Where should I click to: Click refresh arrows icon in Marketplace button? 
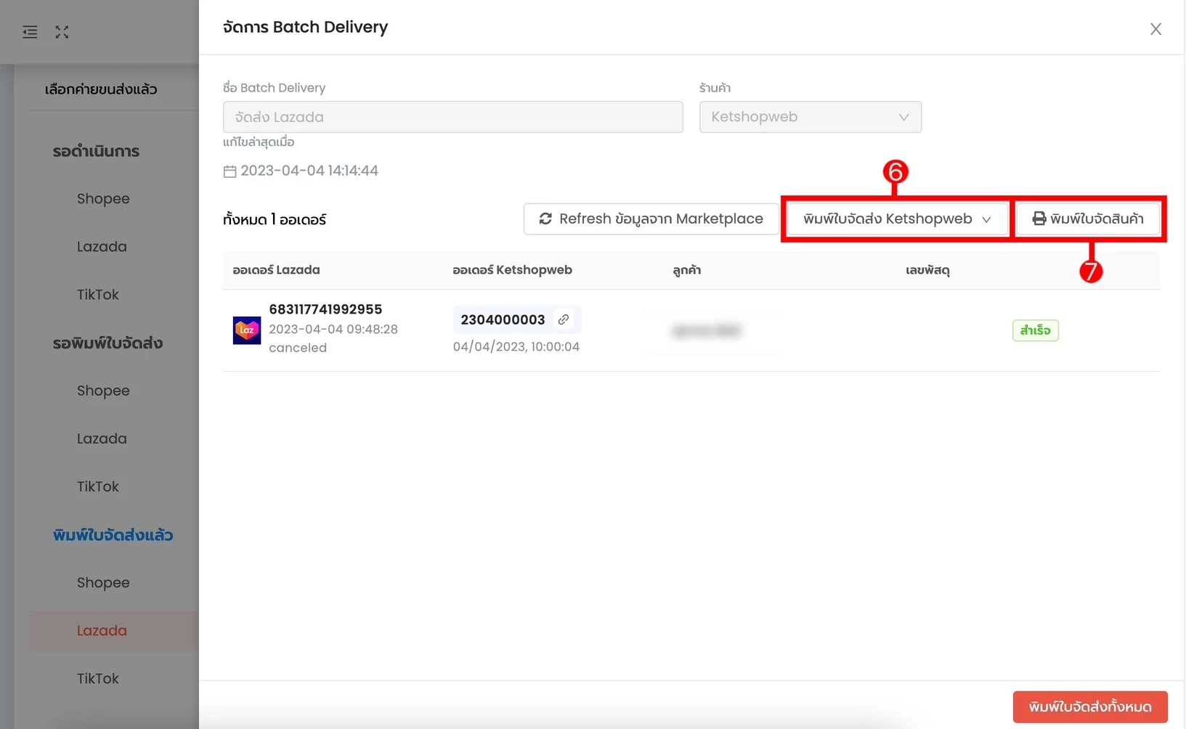pos(545,219)
